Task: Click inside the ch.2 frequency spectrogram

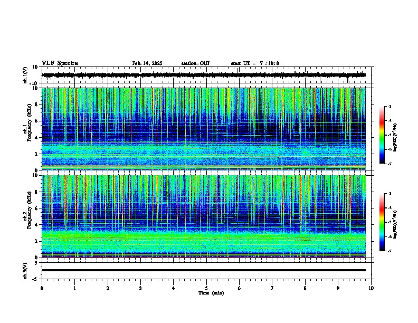Action: 204,216
